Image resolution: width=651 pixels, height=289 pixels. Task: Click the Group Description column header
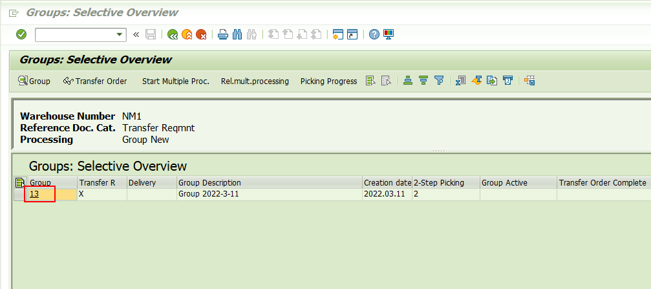coord(270,183)
